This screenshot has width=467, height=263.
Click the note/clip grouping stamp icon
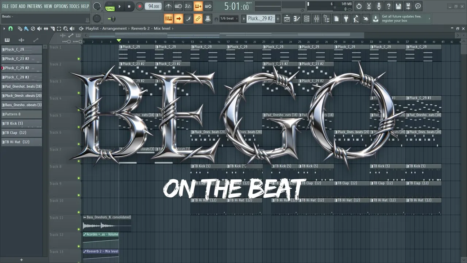pyautogui.click(x=208, y=19)
